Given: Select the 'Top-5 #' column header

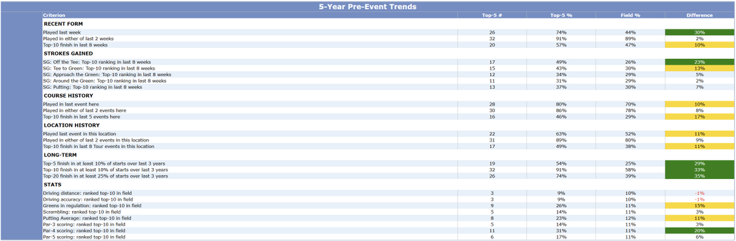Looking at the screenshot, I should pos(492,15).
